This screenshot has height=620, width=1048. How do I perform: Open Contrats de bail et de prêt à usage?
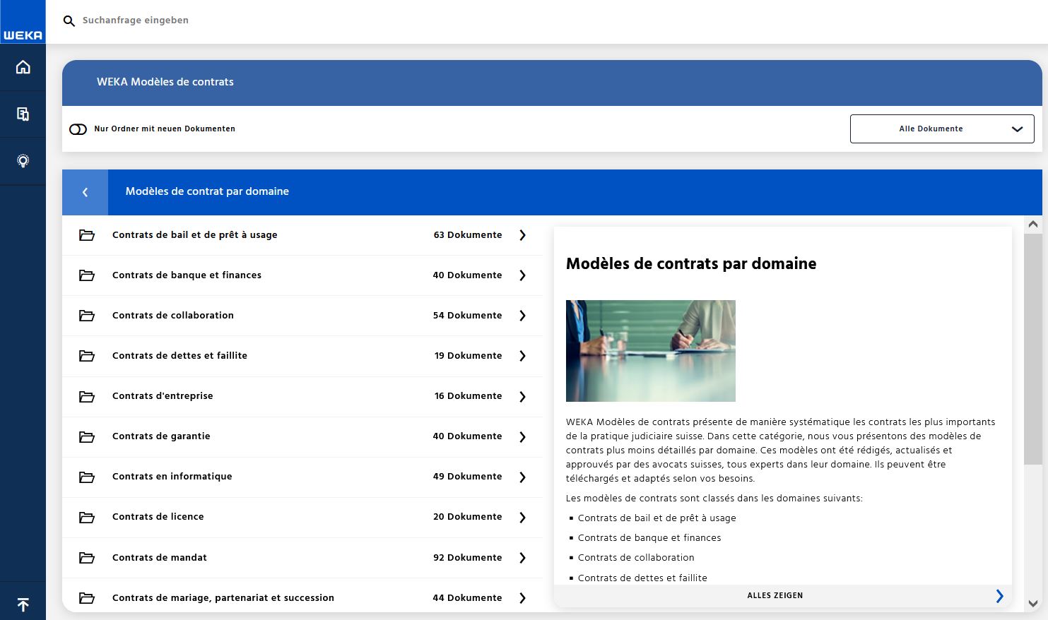click(194, 235)
